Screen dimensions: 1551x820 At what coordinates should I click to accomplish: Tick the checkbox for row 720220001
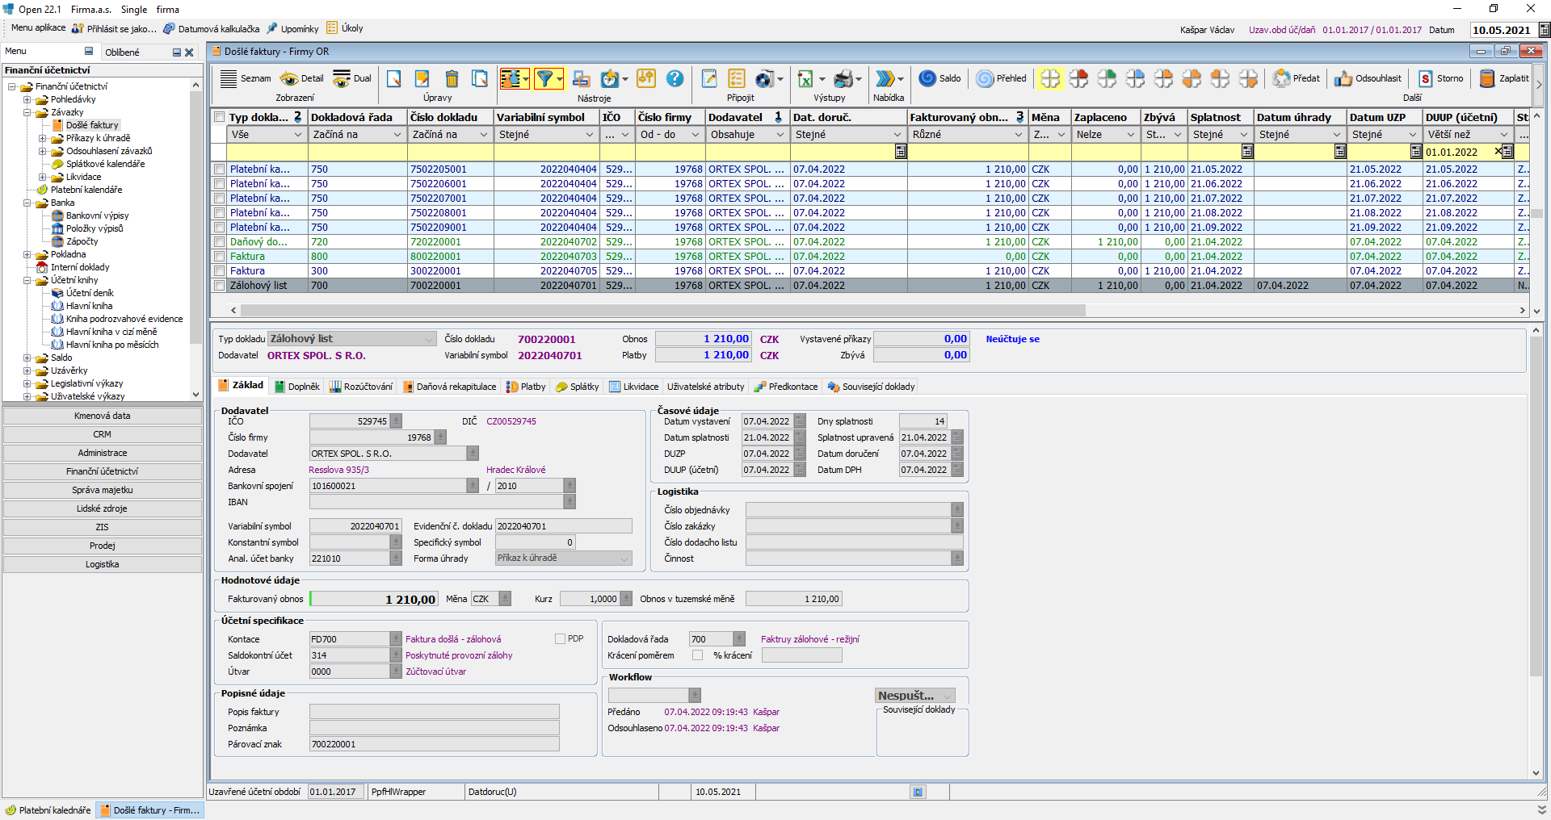tap(219, 242)
